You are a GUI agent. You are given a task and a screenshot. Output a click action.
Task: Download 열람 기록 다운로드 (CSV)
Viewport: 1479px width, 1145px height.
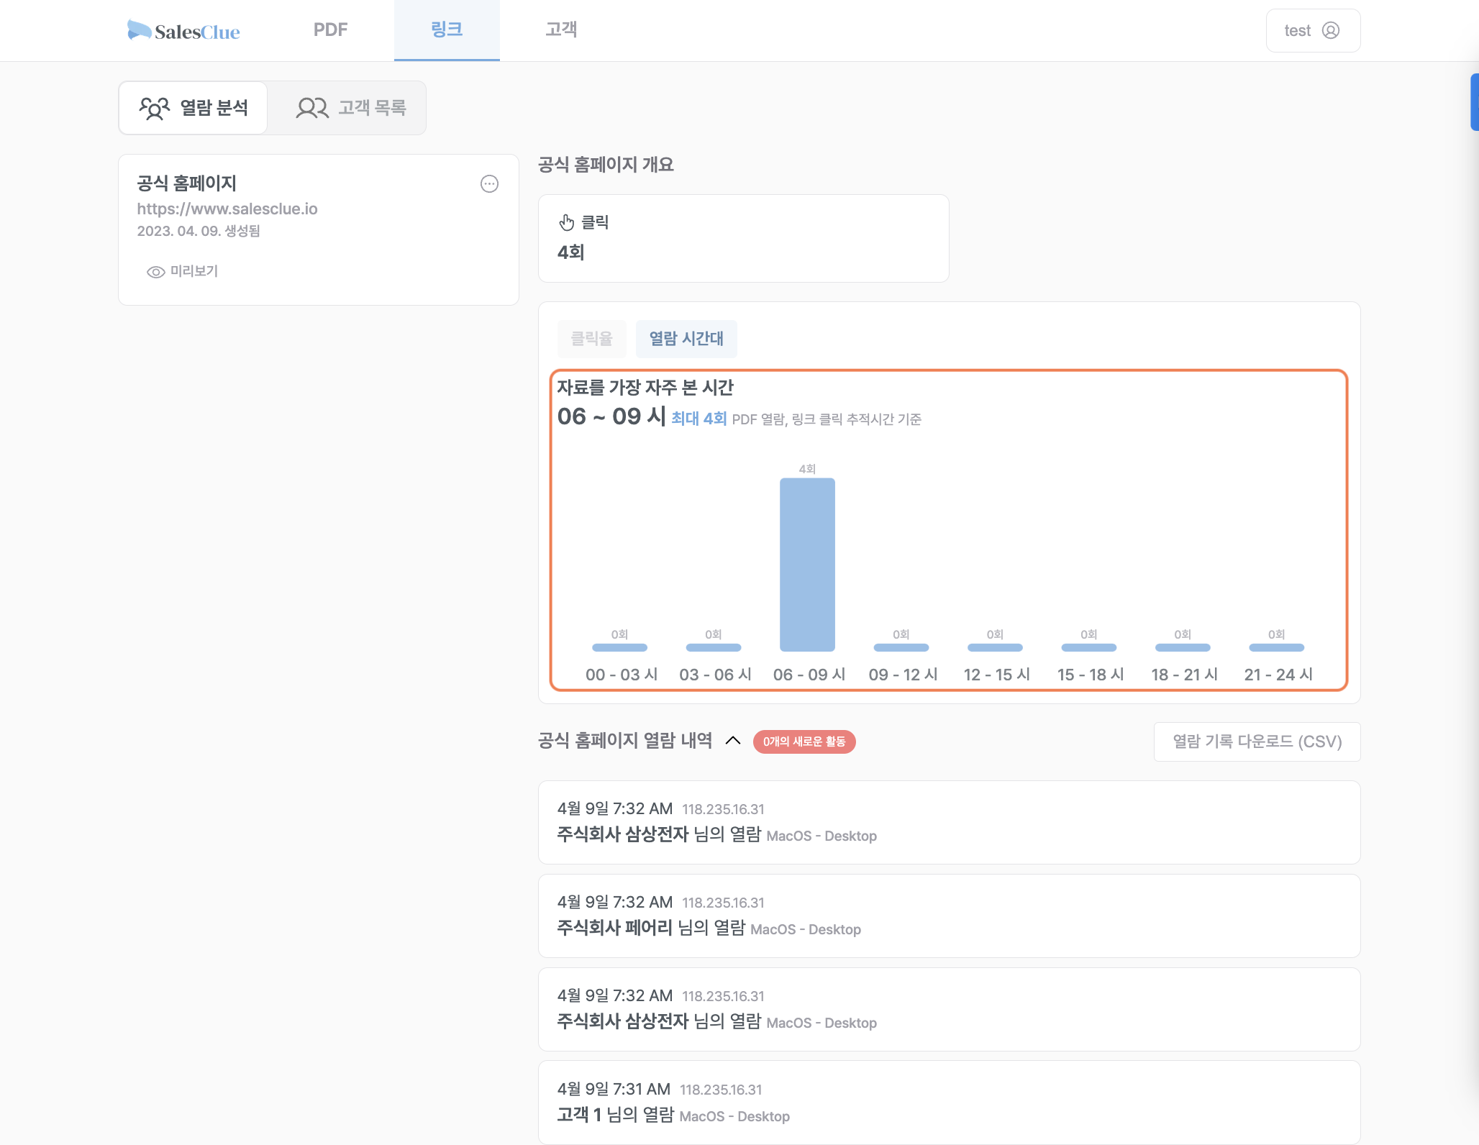[x=1257, y=742]
